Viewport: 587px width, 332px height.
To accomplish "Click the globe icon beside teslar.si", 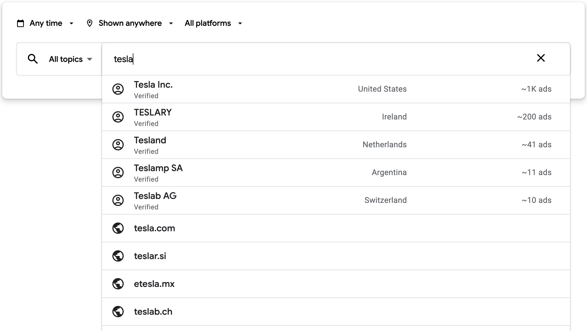I will (x=118, y=256).
